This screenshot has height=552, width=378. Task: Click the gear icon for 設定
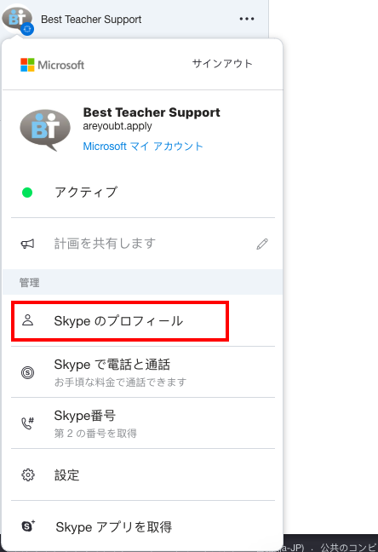[28, 474]
